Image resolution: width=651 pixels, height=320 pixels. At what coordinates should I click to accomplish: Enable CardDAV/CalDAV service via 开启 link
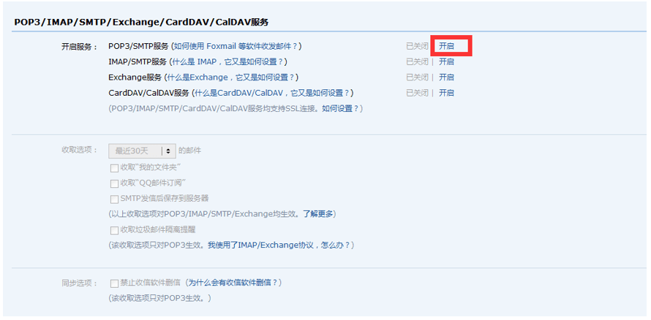click(446, 93)
